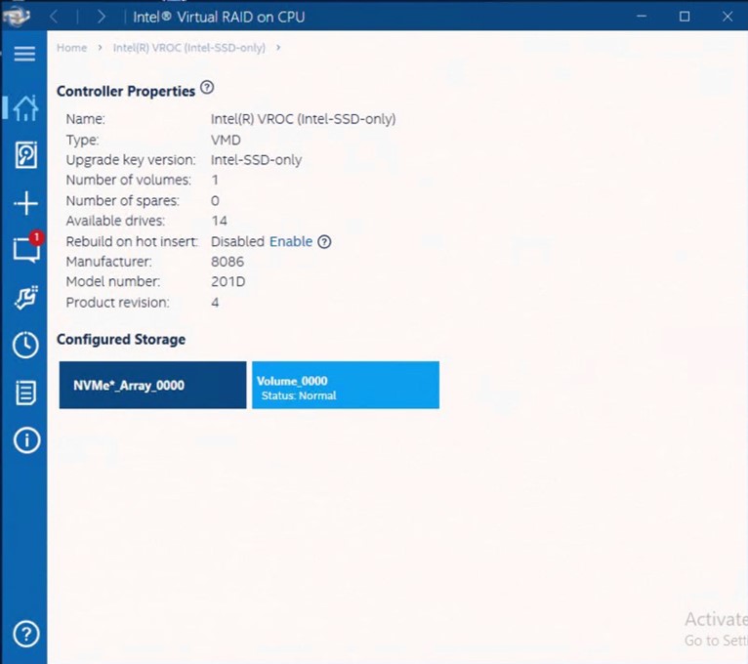The image size is (748, 664).
Task: Click the Upgrade key version value Intel-SSD-only
Action: (256, 160)
